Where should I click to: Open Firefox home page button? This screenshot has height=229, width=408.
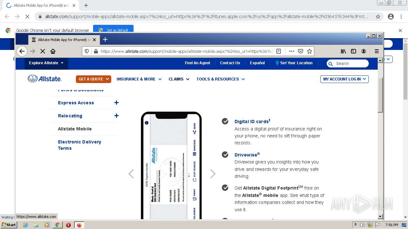click(53, 51)
